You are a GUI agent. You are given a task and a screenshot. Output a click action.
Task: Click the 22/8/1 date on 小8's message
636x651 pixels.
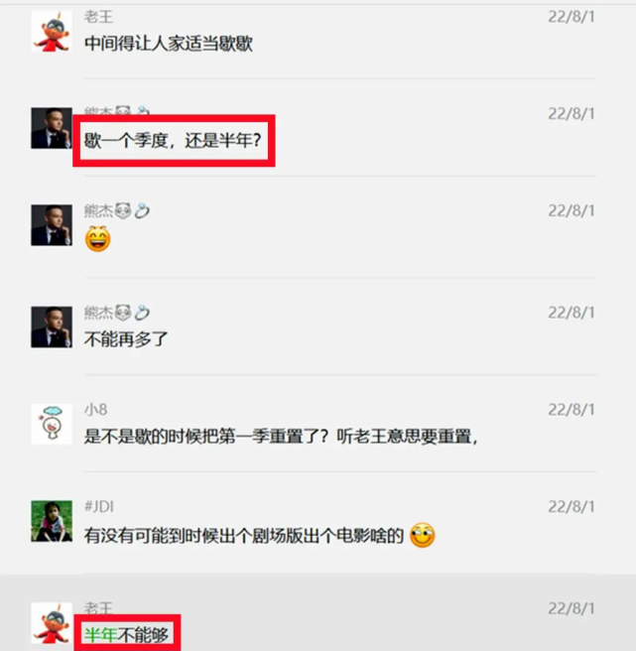coord(572,410)
